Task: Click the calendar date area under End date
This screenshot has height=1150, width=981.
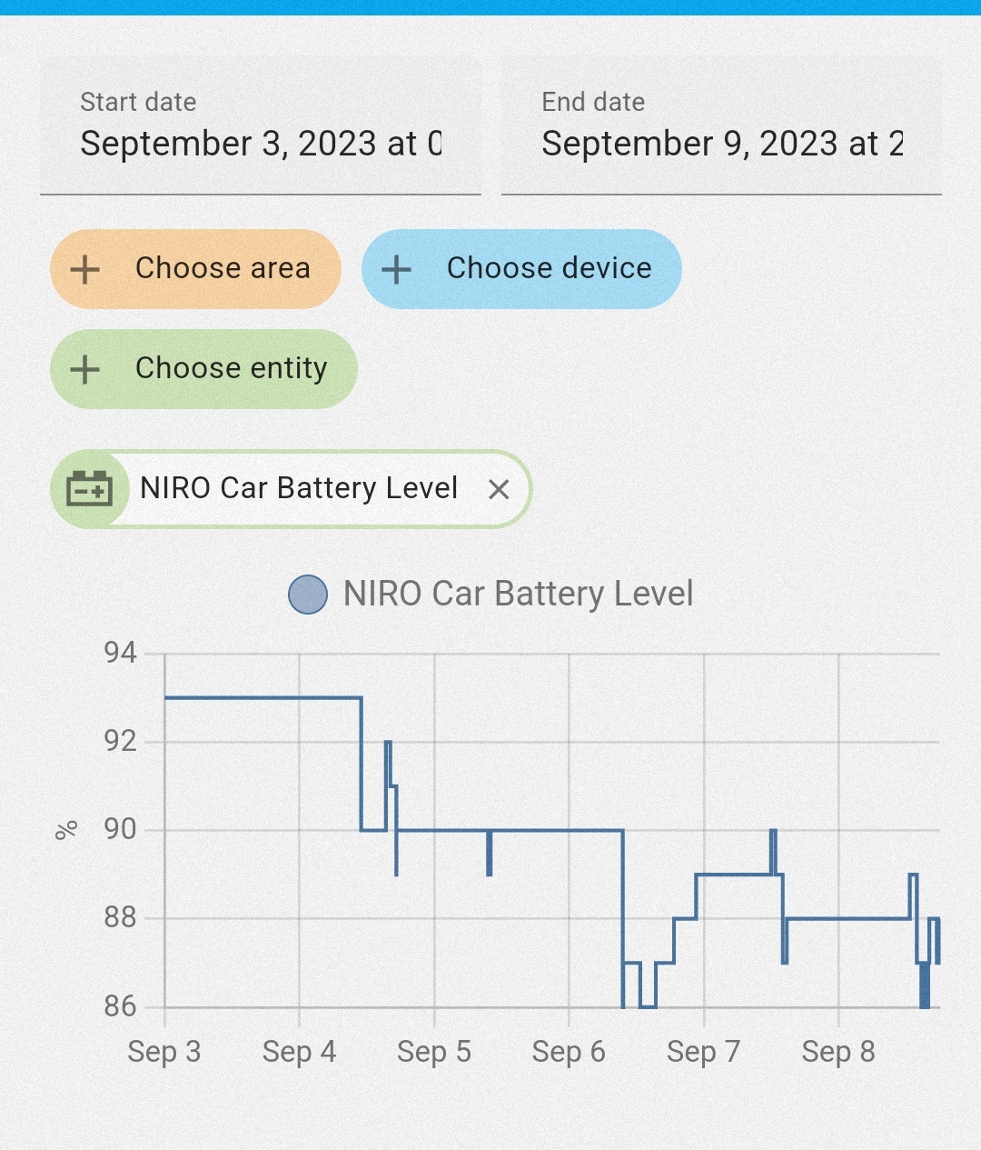Action: [x=724, y=143]
